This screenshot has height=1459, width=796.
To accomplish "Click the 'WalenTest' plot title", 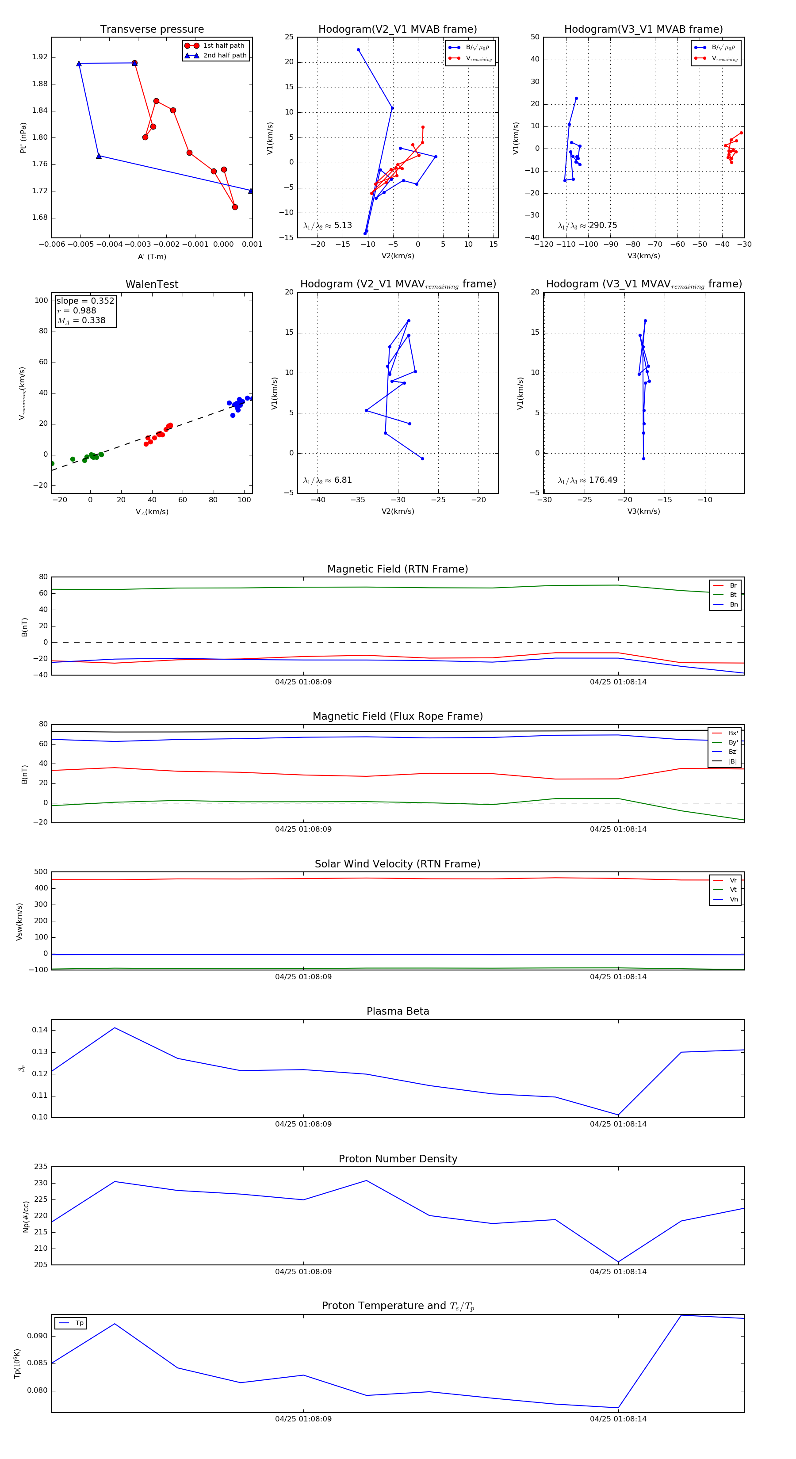I will click(x=152, y=284).
